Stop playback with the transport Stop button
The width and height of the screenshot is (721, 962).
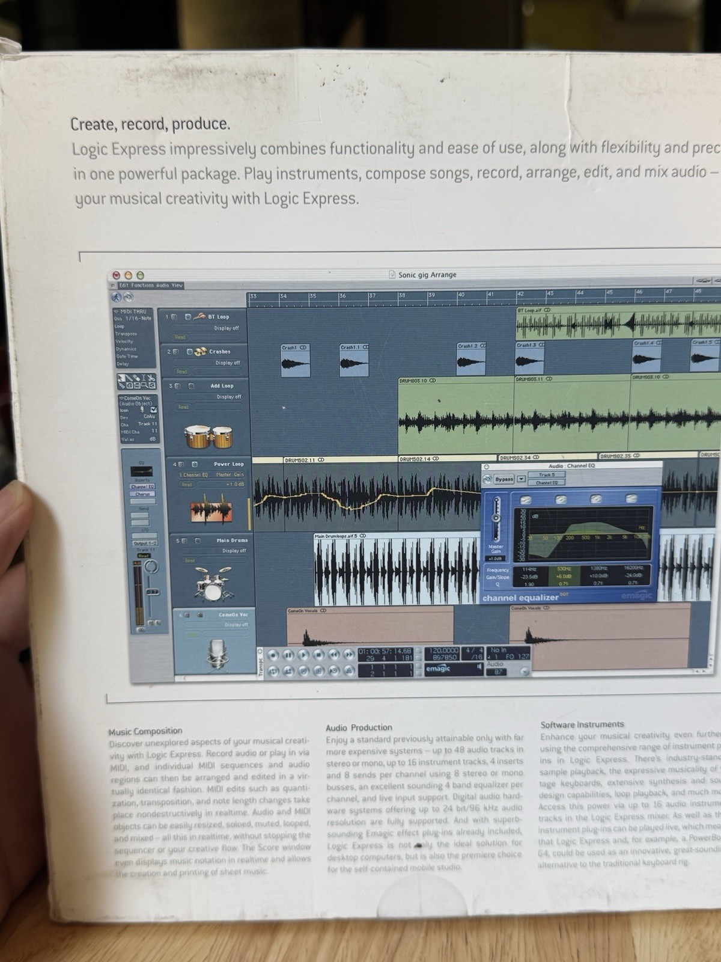pos(319,655)
